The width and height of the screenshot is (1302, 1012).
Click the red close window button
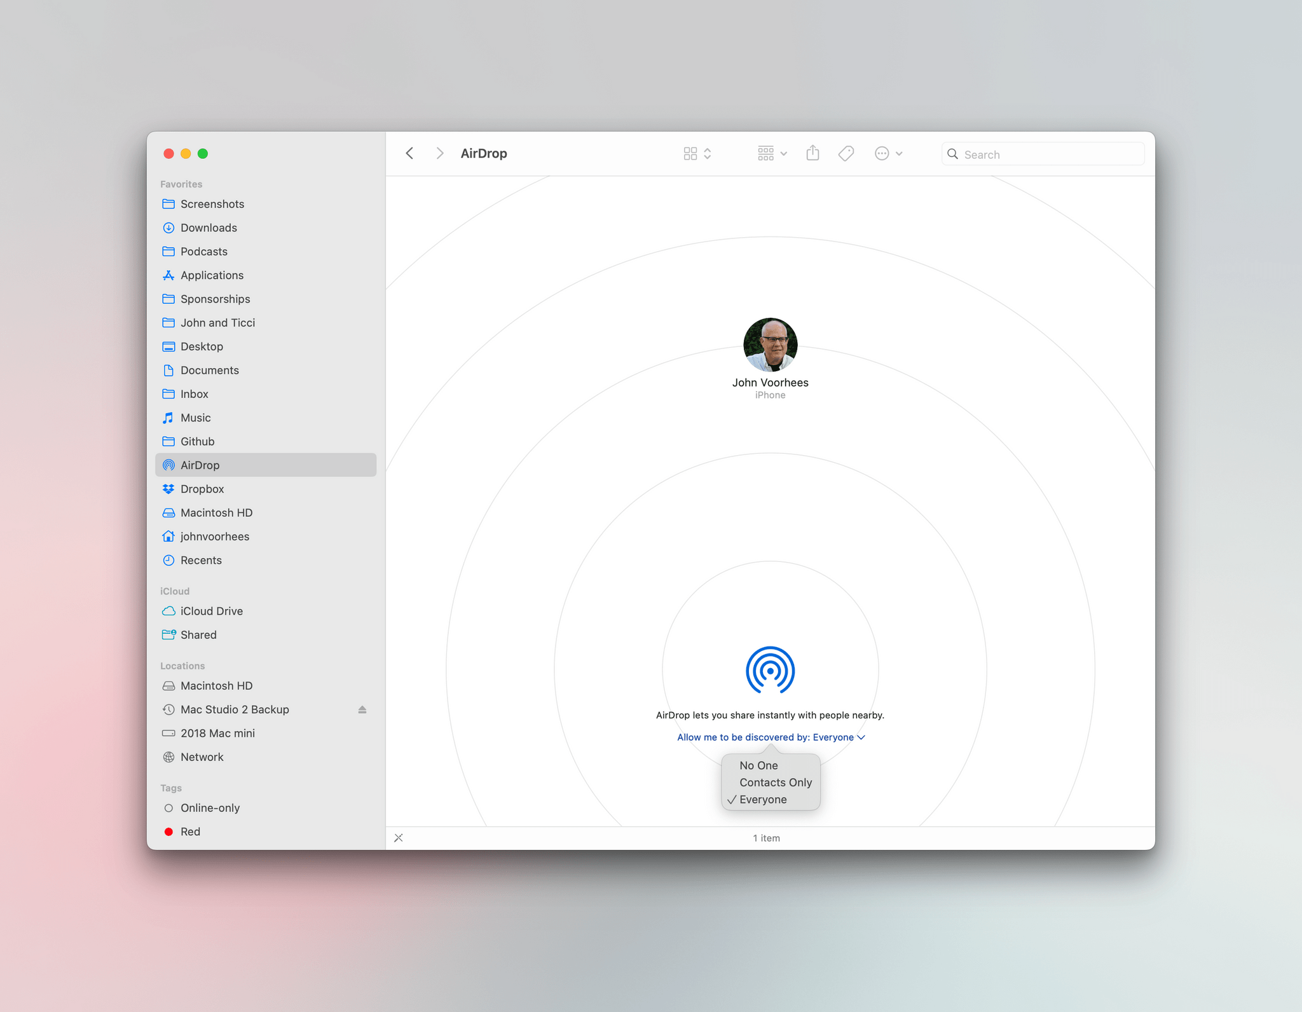pos(168,153)
